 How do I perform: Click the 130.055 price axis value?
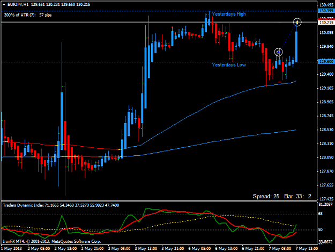pyautogui.click(x=326, y=33)
